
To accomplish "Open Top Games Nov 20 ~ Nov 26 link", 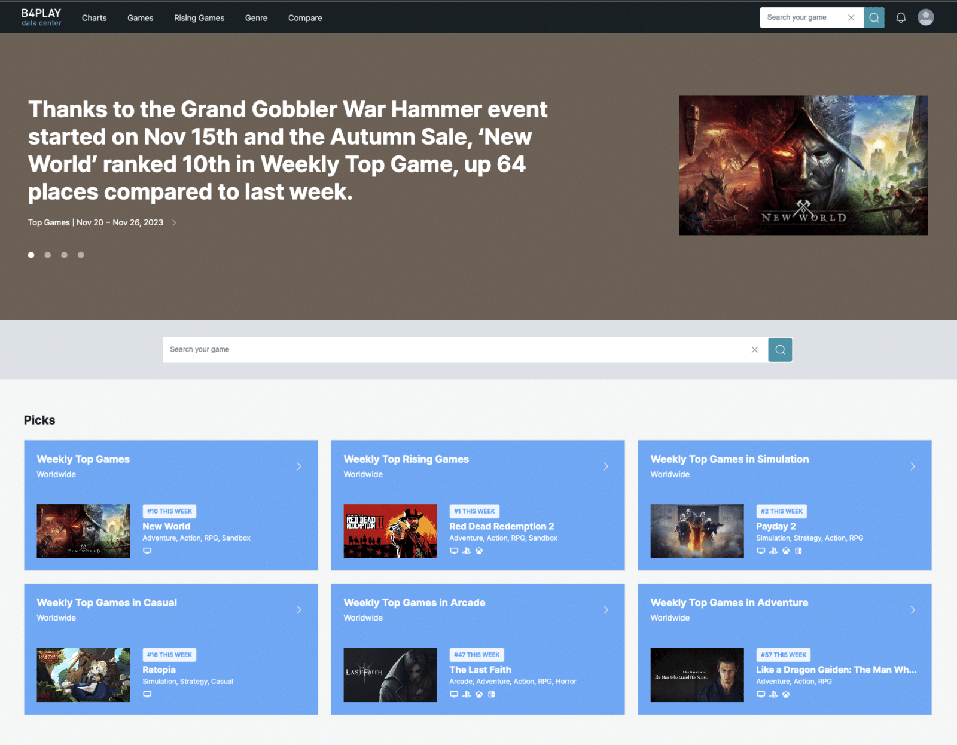I will click(102, 222).
